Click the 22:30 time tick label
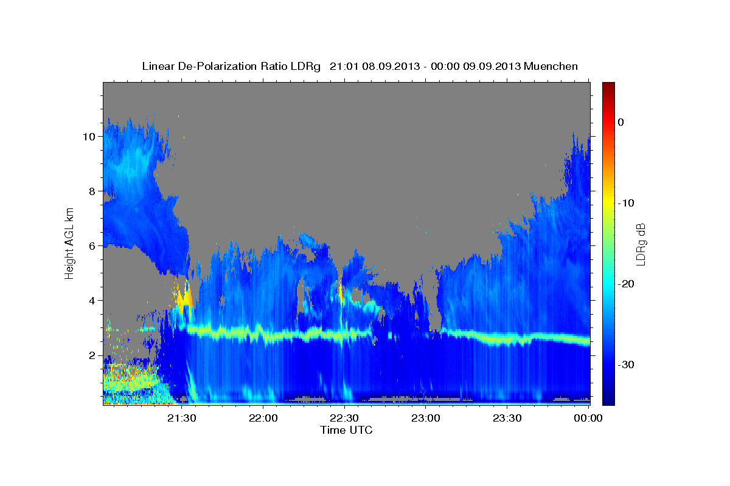 [344, 418]
